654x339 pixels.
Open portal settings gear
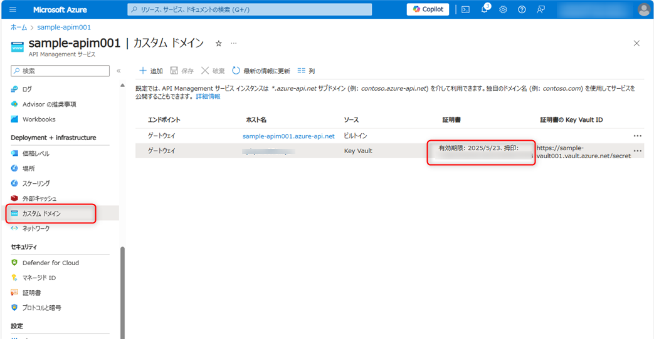[503, 9]
